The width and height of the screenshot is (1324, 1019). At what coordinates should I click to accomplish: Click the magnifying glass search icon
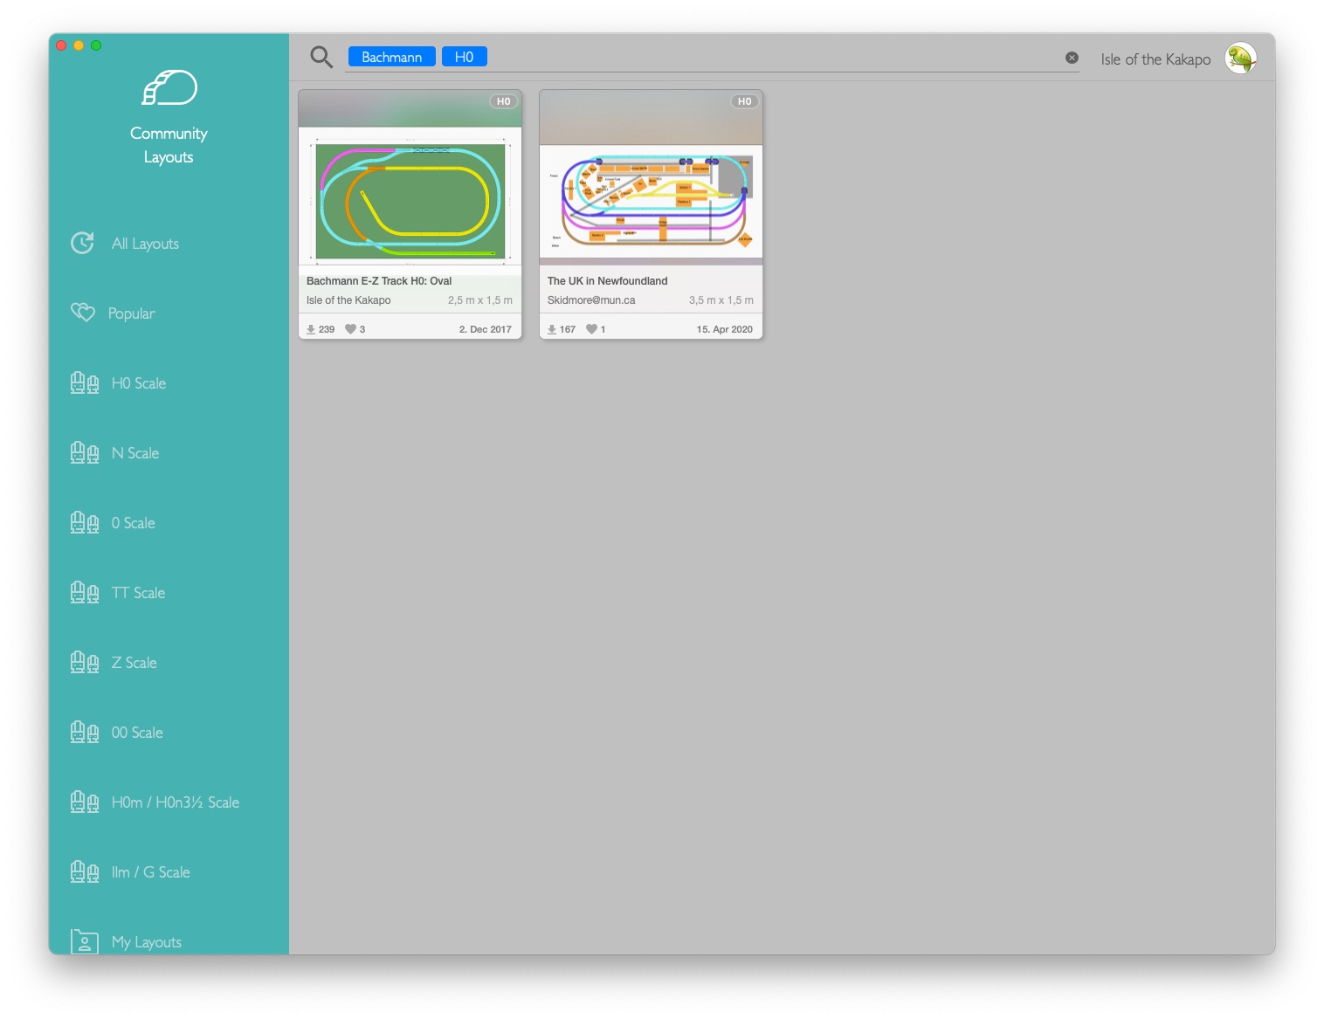321,58
